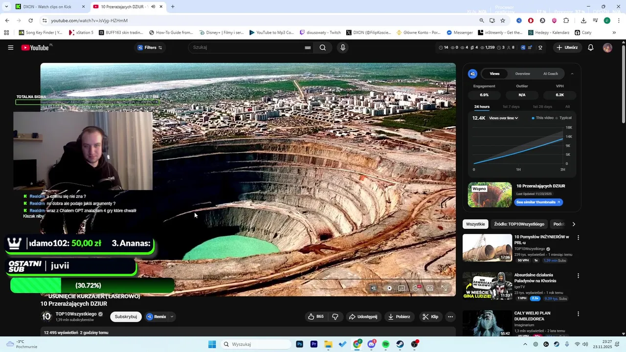Open YouTube notifications bell

click(590, 47)
